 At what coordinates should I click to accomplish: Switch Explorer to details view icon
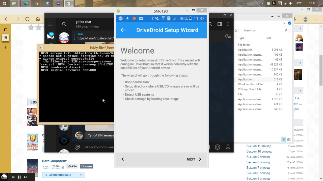coord(284,139)
